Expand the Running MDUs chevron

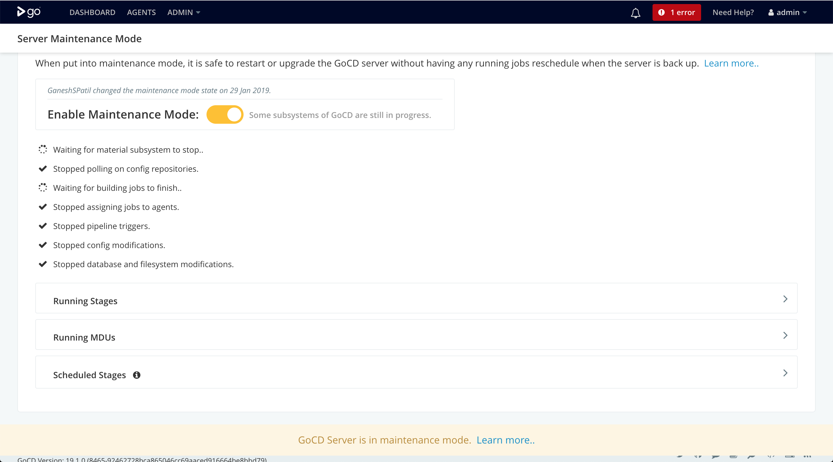click(785, 335)
